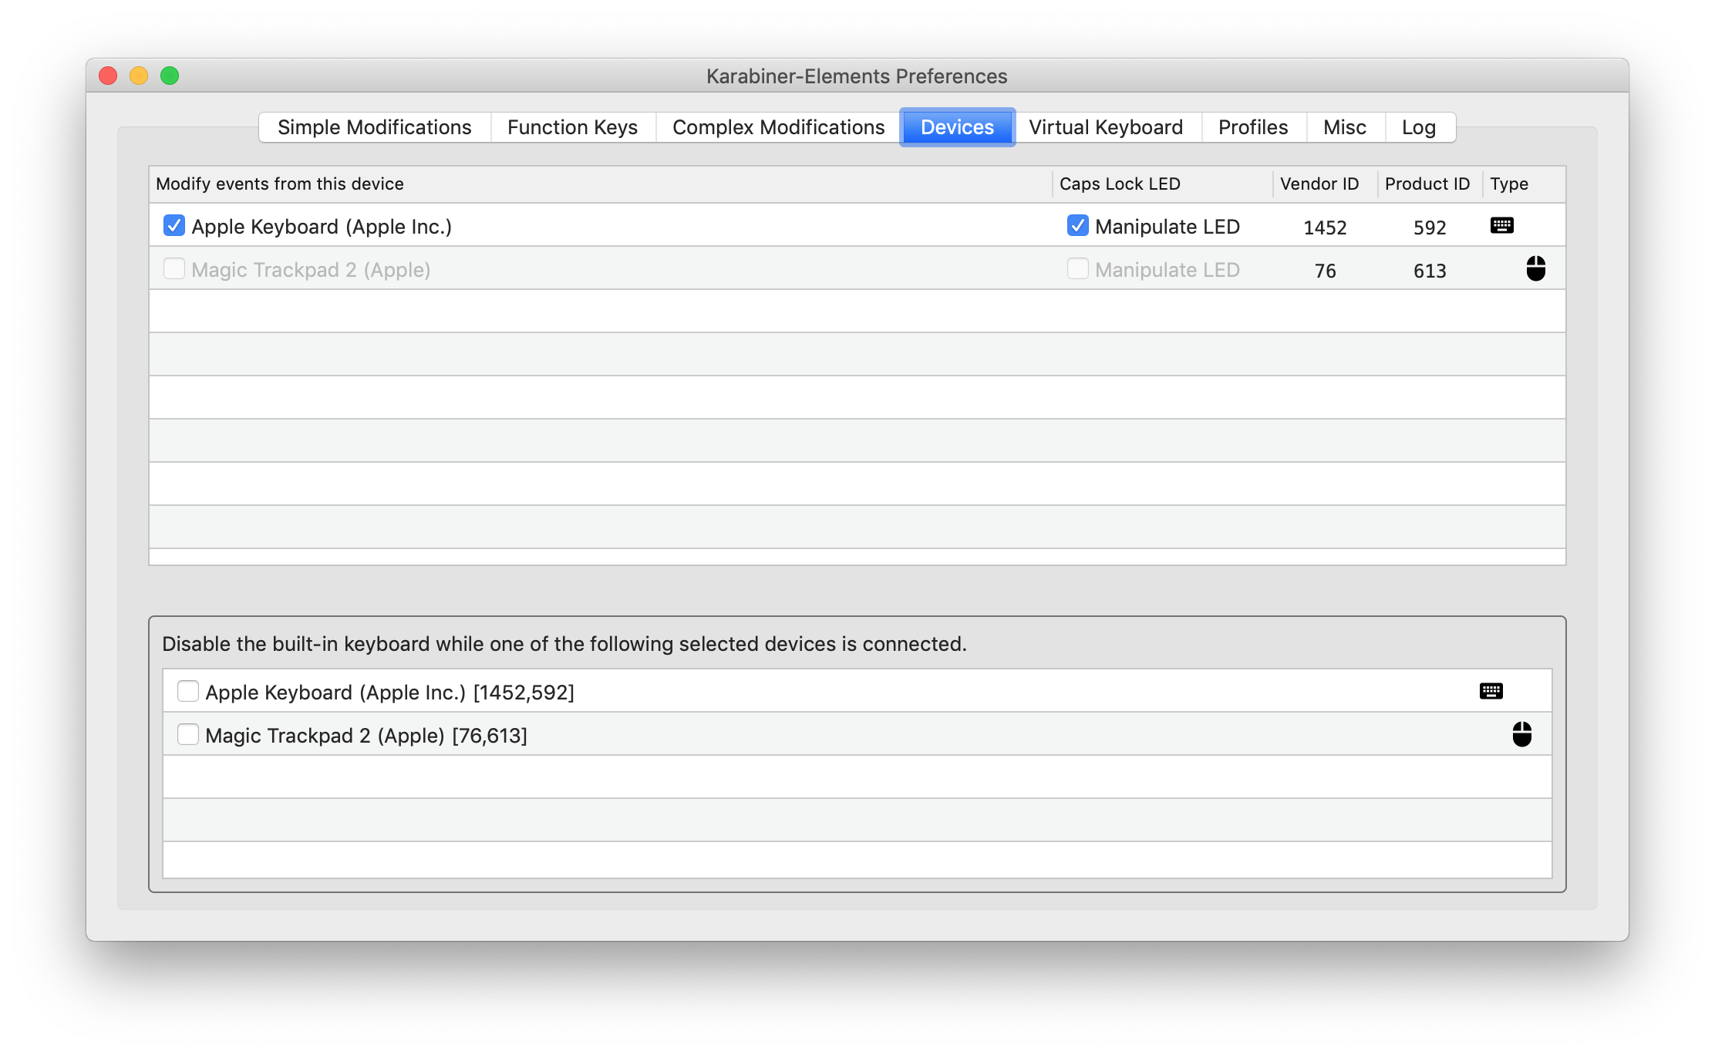Click keyboard type icon in Apple Keyboard row
The height and width of the screenshot is (1055, 1715).
[1501, 226]
